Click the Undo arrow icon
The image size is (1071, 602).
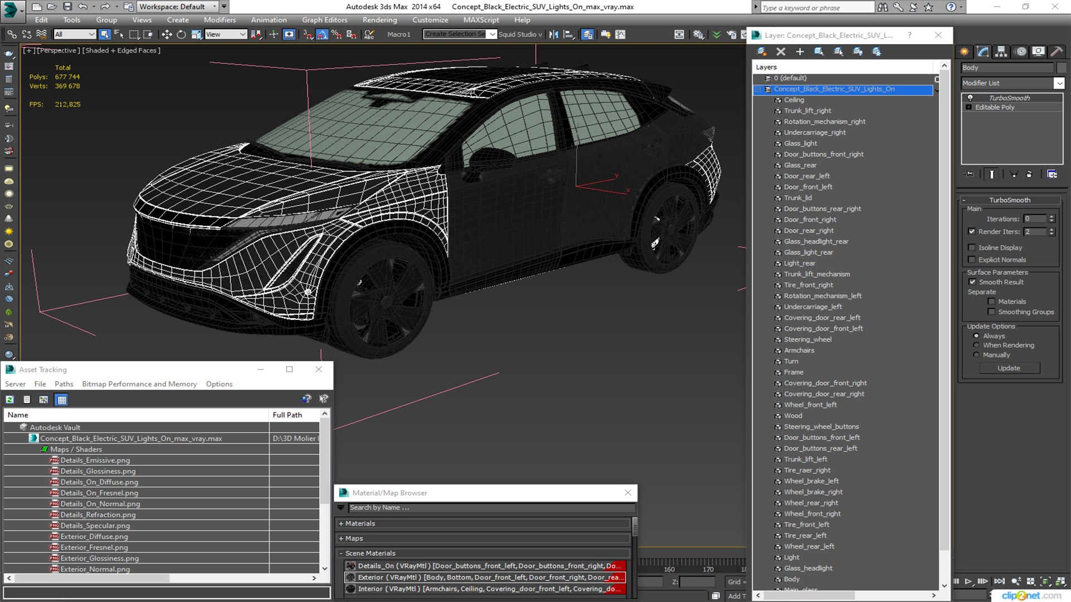coord(83,7)
